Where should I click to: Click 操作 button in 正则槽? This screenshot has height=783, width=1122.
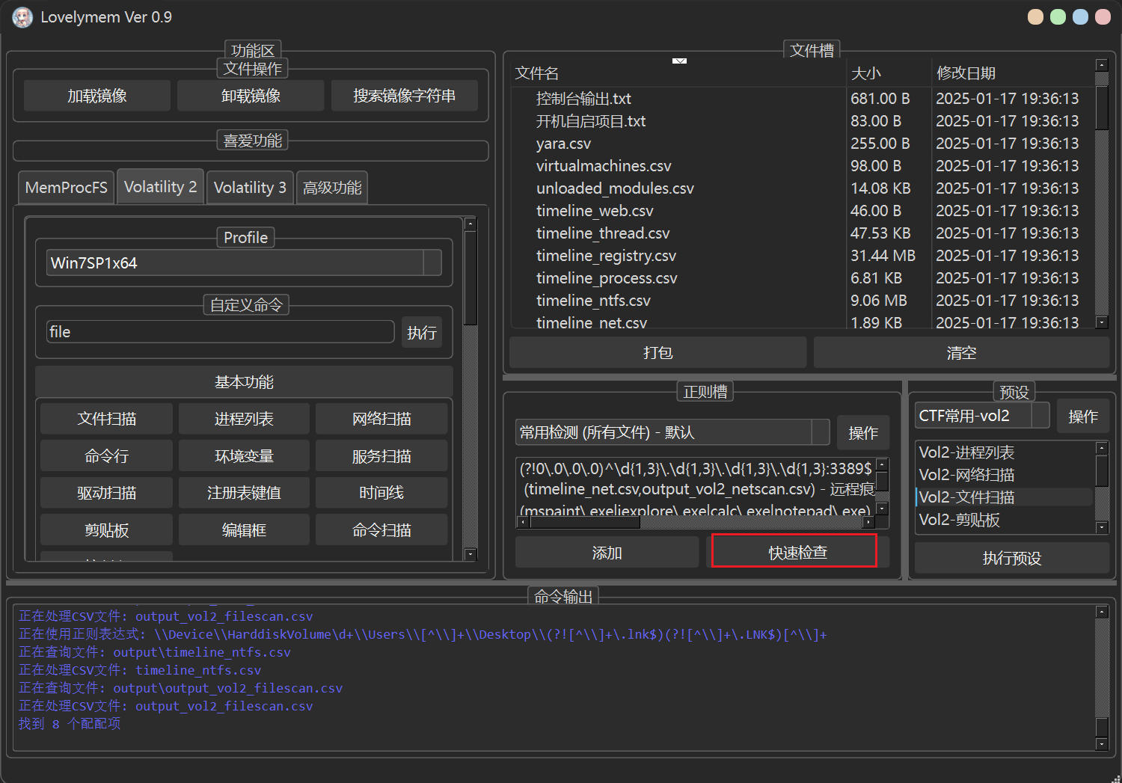(x=863, y=432)
